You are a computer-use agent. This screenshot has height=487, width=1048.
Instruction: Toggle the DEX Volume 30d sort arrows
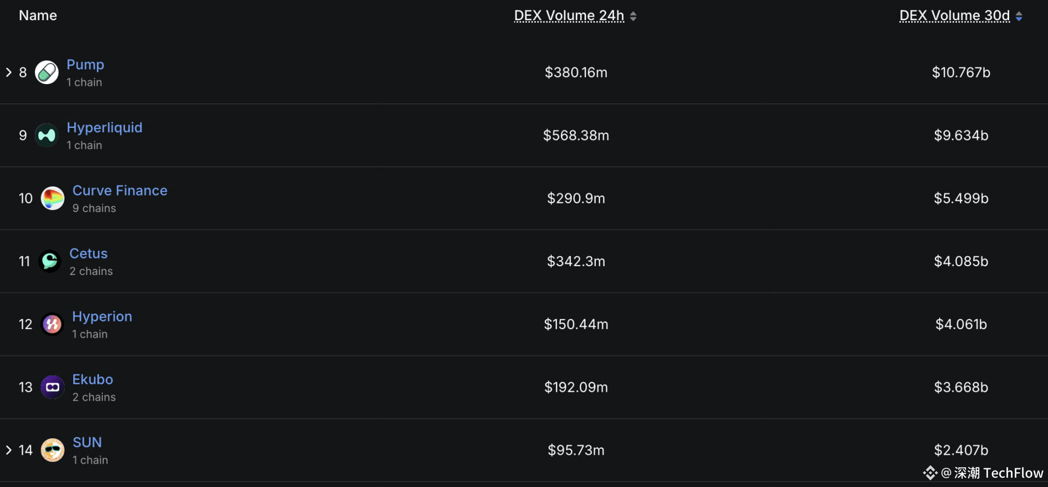pos(1019,16)
